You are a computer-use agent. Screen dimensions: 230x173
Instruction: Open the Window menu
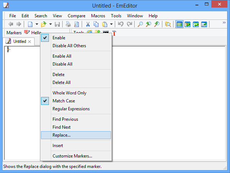[135, 16]
